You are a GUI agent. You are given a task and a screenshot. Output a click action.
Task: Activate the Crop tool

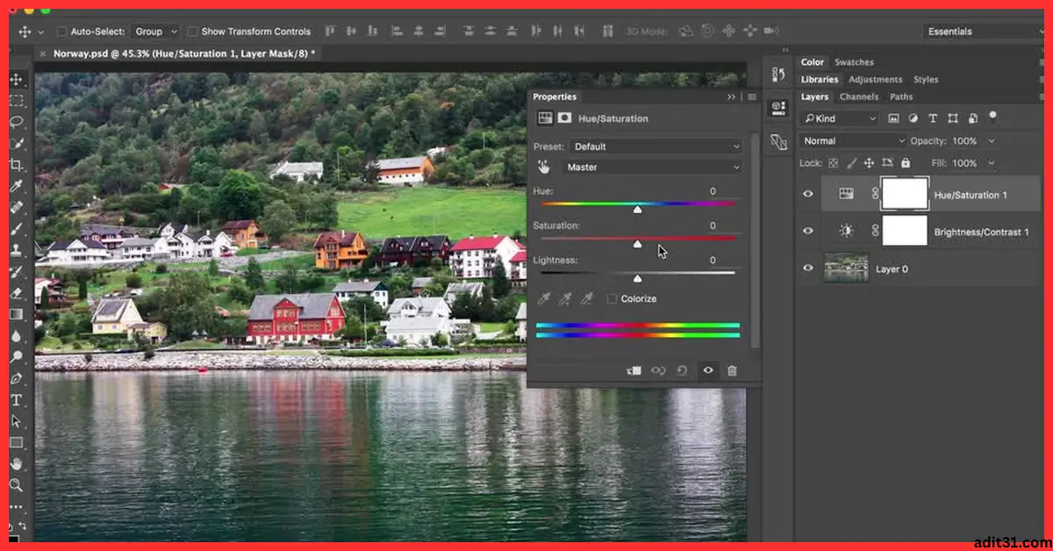pos(18,164)
